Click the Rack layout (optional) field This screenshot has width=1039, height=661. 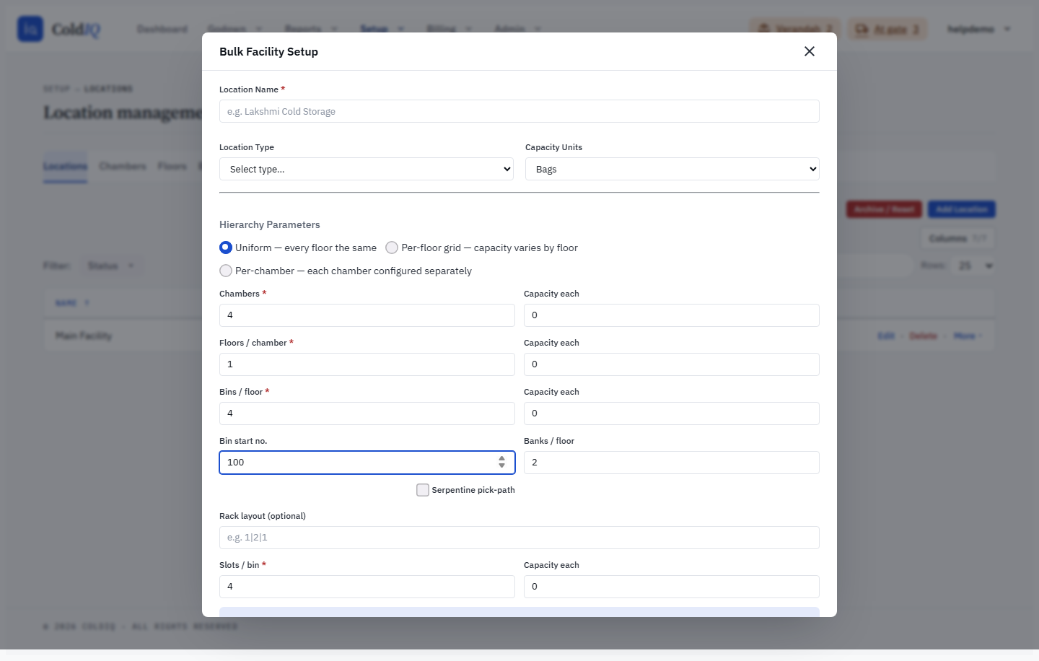[519, 538]
